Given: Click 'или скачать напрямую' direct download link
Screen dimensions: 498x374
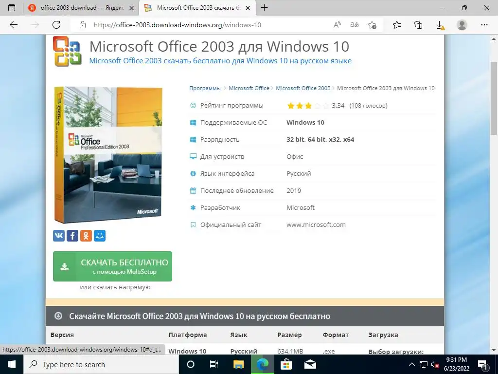Looking at the screenshot, I should click(115, 287).
